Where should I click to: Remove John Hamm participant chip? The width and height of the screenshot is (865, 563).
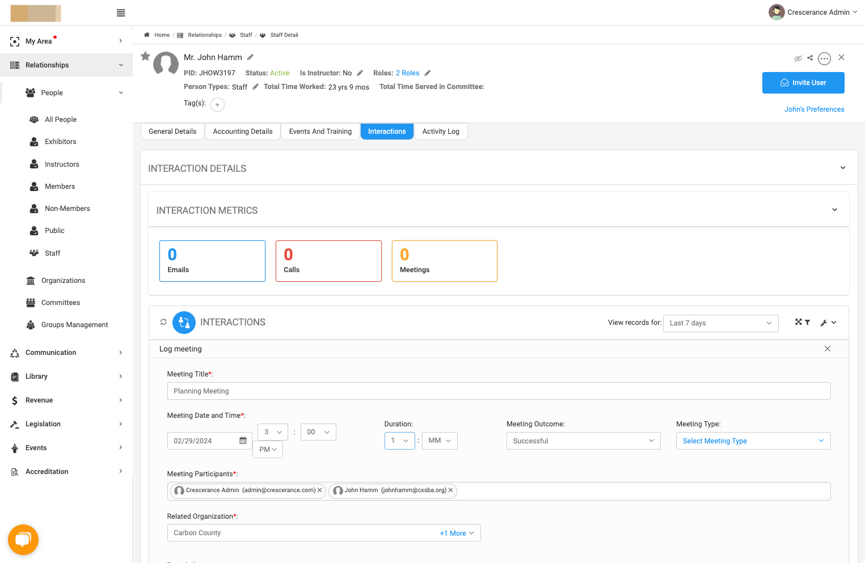451,490
